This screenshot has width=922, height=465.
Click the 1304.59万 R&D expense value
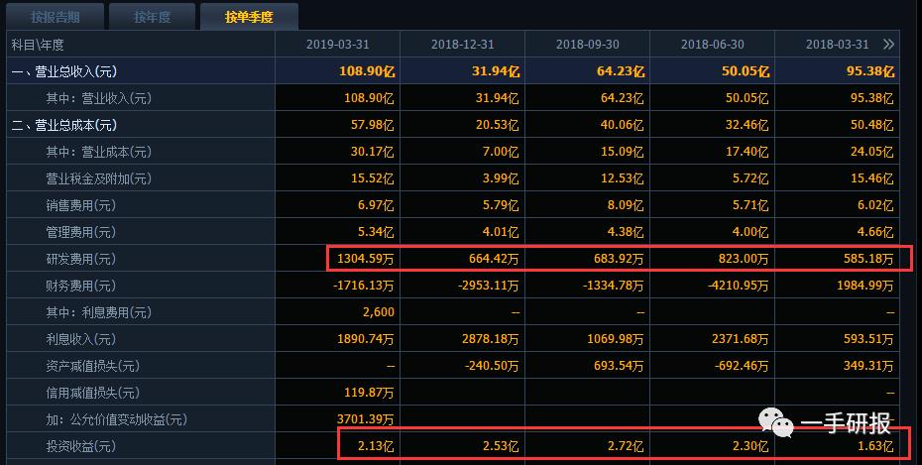365,259
